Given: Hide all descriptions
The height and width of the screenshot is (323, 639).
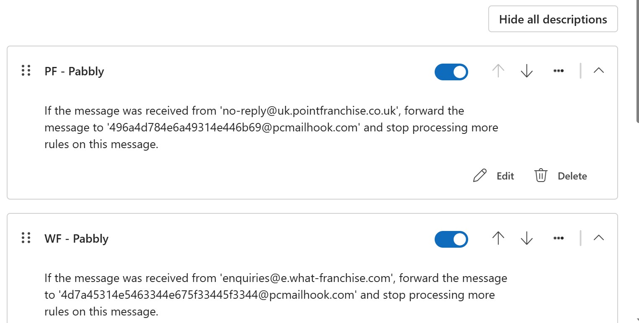Looking at the screenshot, I should (x=553, y=19).
